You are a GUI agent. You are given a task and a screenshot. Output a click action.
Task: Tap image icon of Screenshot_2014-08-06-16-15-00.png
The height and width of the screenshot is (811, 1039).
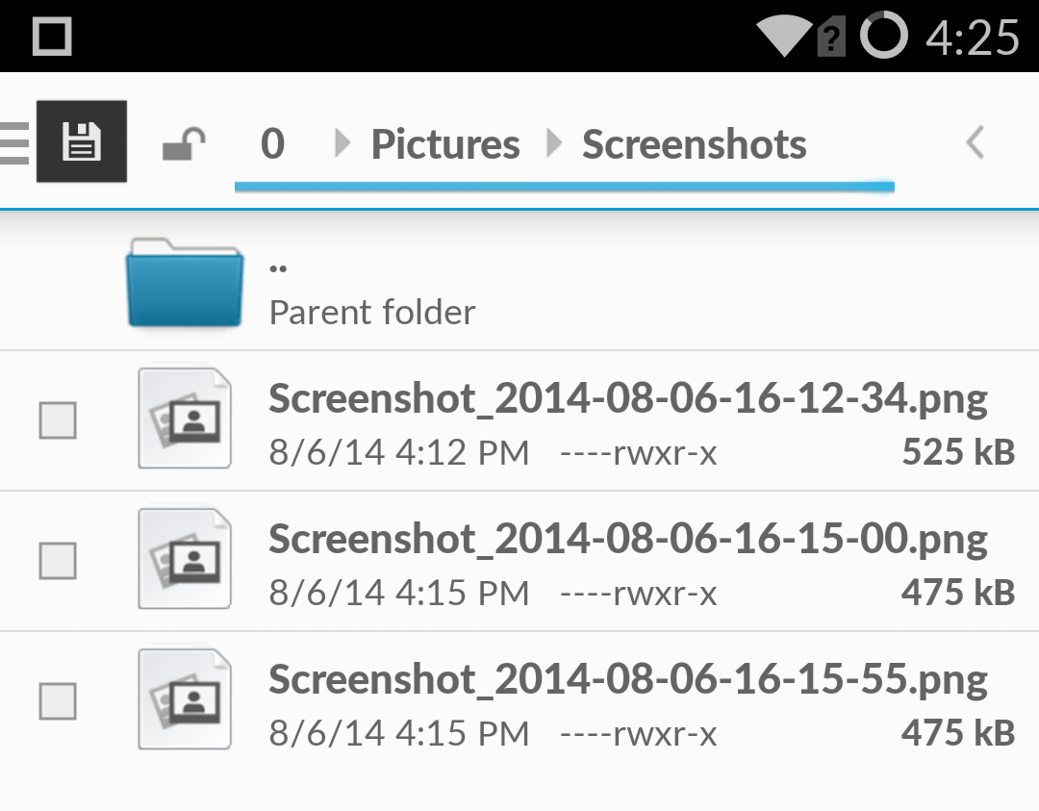click(x=185, y=559)
